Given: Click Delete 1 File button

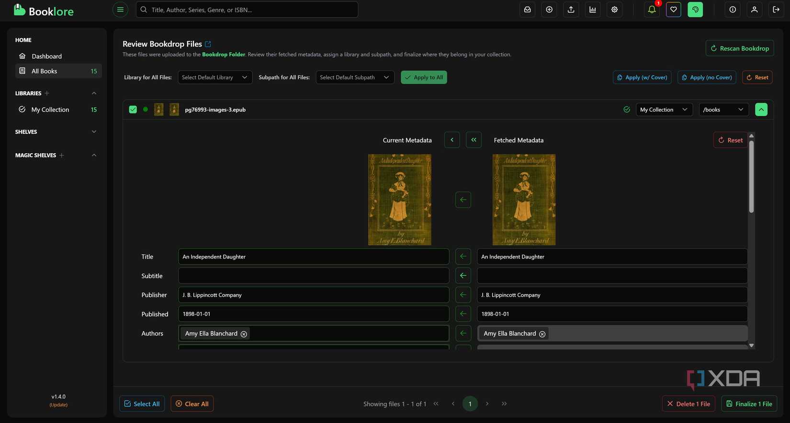Looking at the screenshot, I should pyautogui.click(x=688, y=404).
